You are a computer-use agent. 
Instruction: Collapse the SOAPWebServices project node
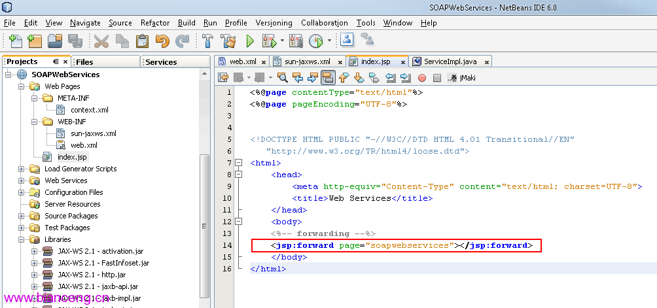pos(9,75)
